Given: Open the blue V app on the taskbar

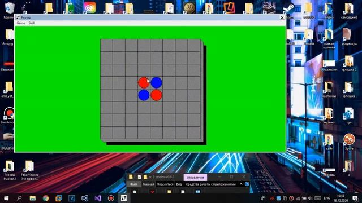Looking at the screenshot, I should (72, 198).
